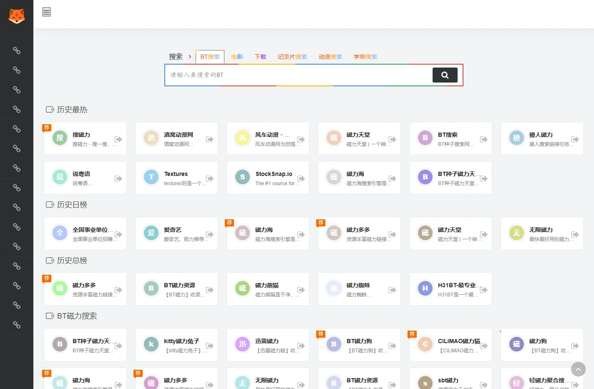Open the 磁力海 card in 历史最热
The width and height of the screenshot is (594, 389).
(359, 178)
